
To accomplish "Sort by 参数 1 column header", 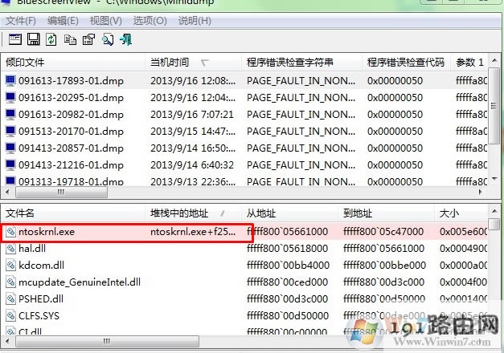I will point(469,63).
